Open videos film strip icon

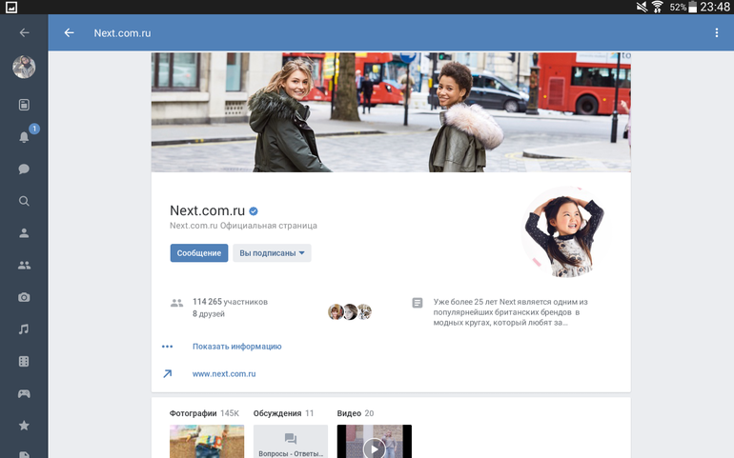[x=24, y=361]
